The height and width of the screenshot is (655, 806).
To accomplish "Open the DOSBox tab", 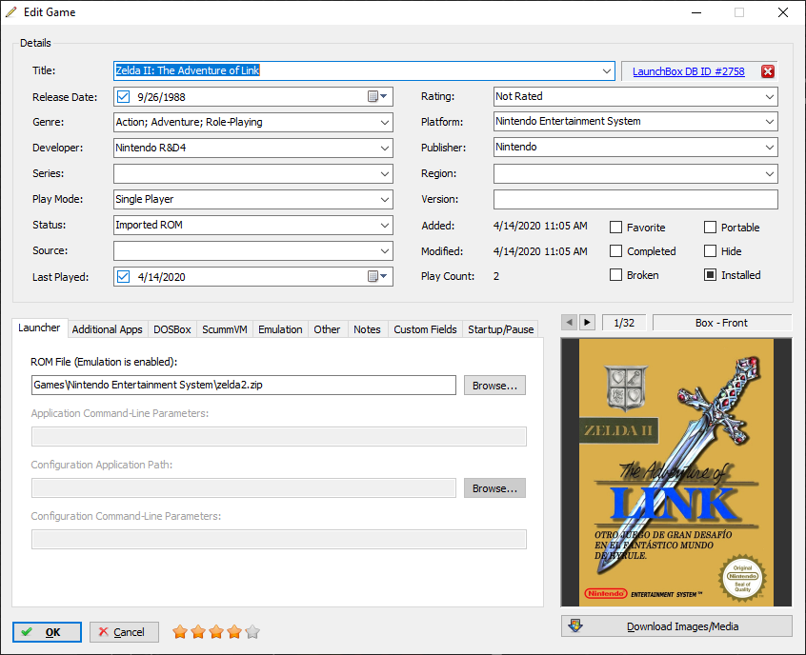I will pos(172,329).
